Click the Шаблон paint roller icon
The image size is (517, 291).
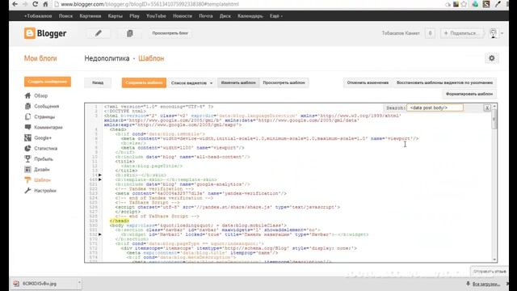(27, 180)
